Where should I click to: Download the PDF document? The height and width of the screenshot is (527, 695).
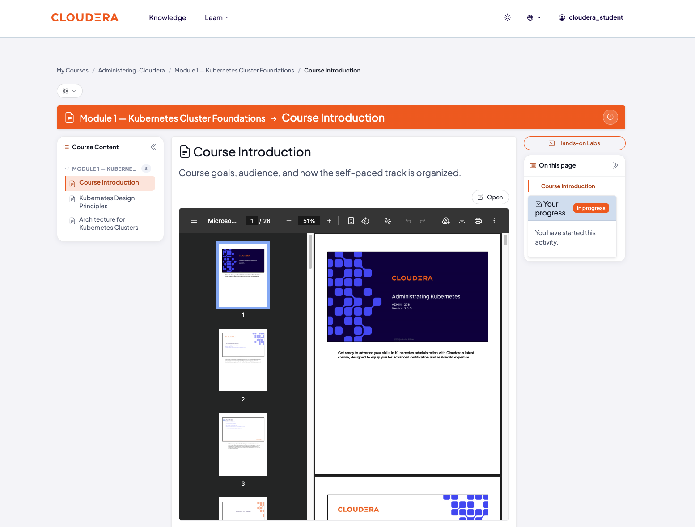point(462,221)
